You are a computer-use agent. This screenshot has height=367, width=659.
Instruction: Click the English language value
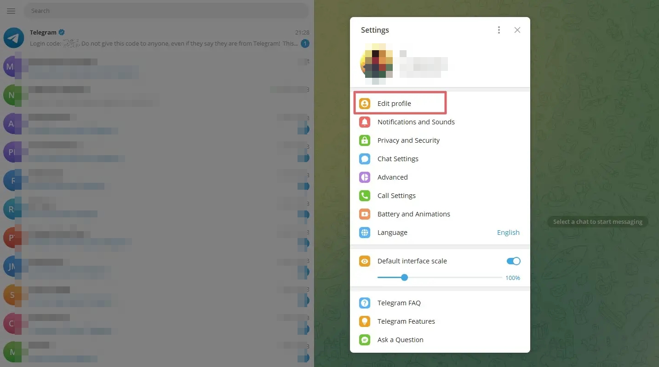[508, 233]
